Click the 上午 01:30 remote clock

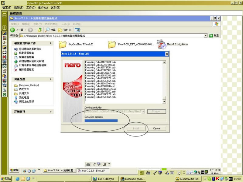(215, 170)
